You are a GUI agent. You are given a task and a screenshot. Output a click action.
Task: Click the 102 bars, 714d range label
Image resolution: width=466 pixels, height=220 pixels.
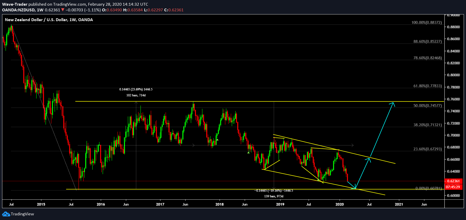tap(136, 95)
